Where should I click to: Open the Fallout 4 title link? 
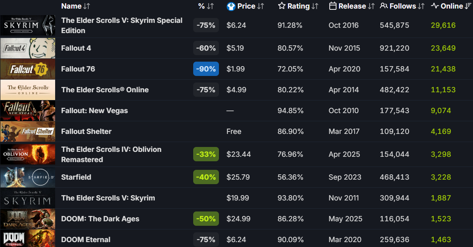(x=76, y=48)
